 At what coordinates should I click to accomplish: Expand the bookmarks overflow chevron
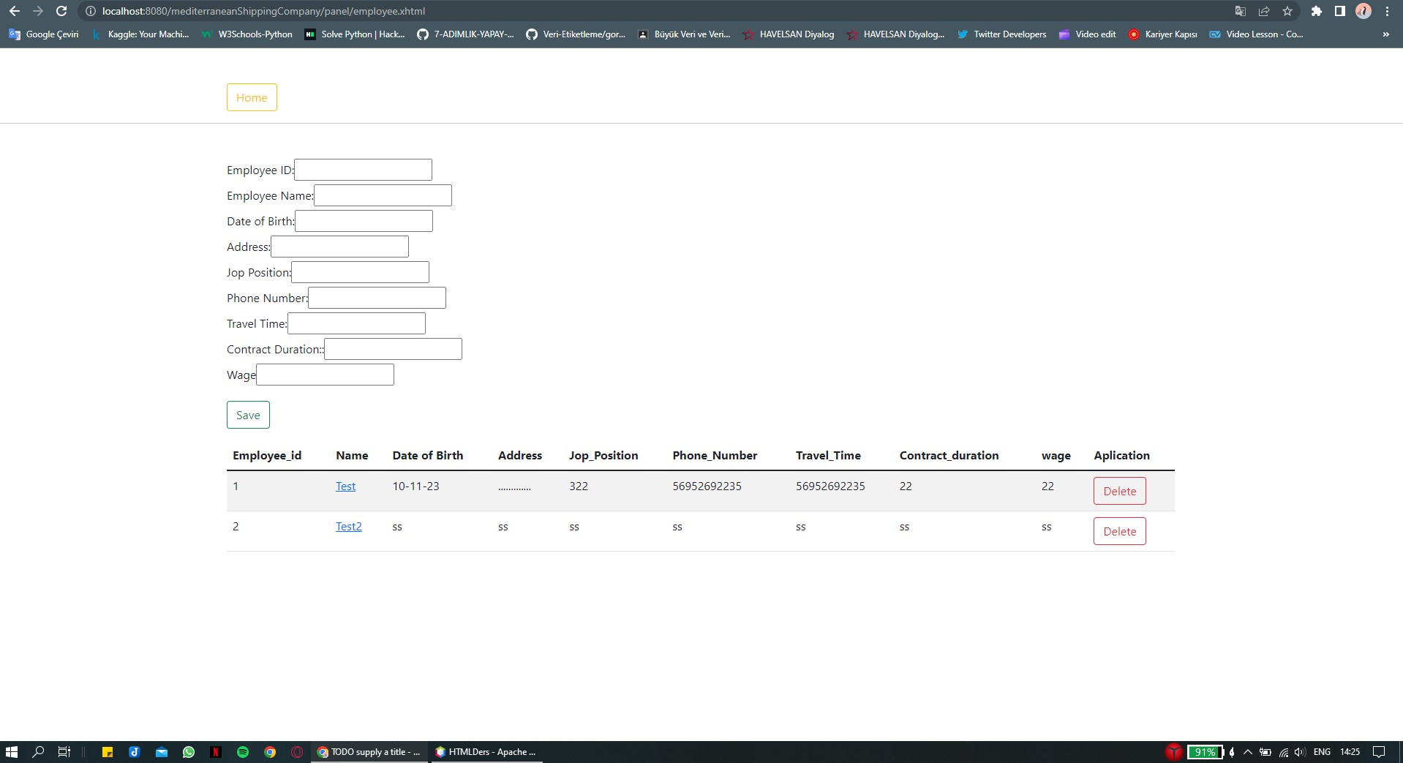[x=1385, y=34]
